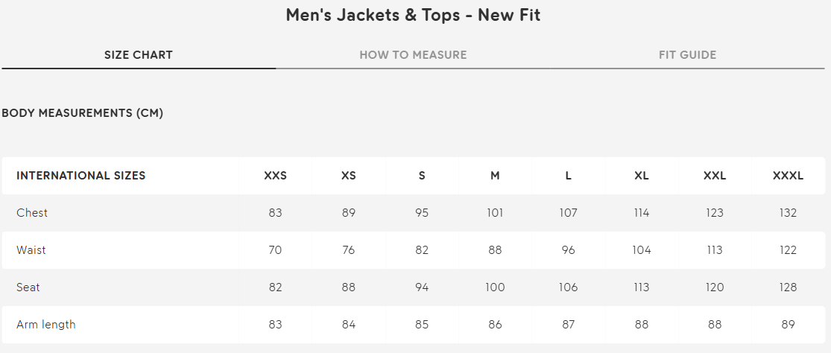Select the XXL size column header

(x=715, y=176)
